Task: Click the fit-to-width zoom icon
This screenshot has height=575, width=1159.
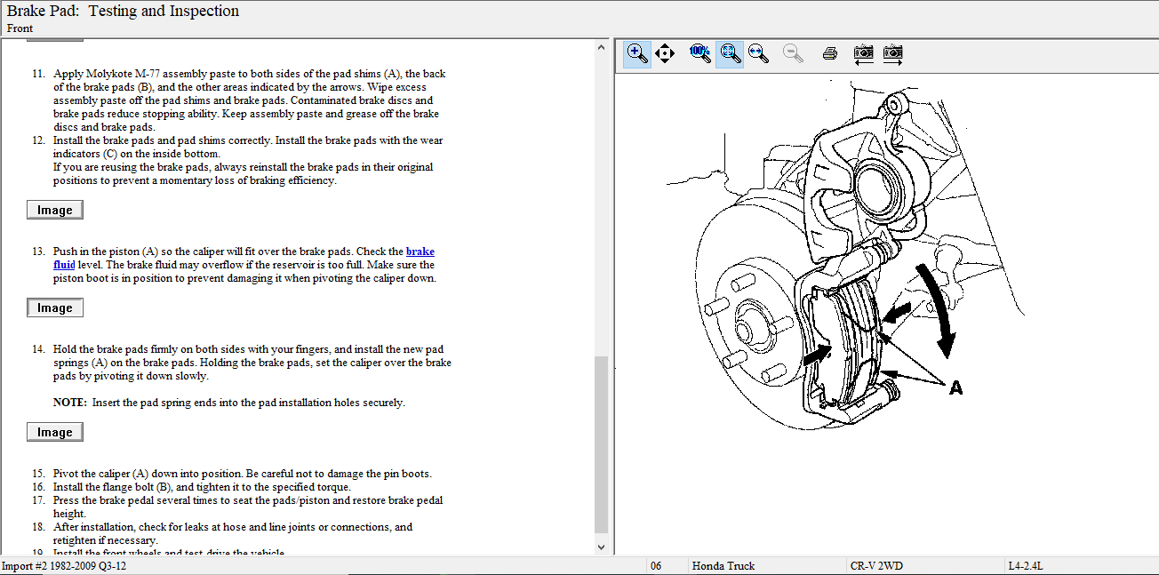Action: coord(758,53)
